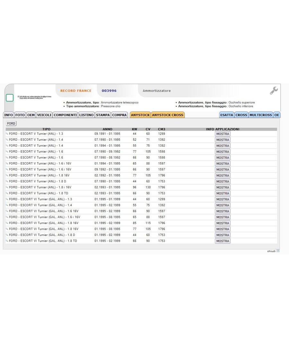Select the VEICOLI tab
Viewport: 289px width, 338px height.
click(x=44, y=115)
